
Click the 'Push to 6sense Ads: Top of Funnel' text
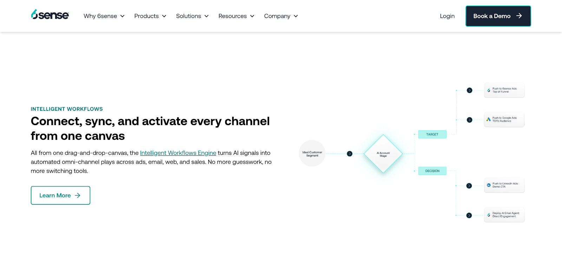tap(505, 90)
